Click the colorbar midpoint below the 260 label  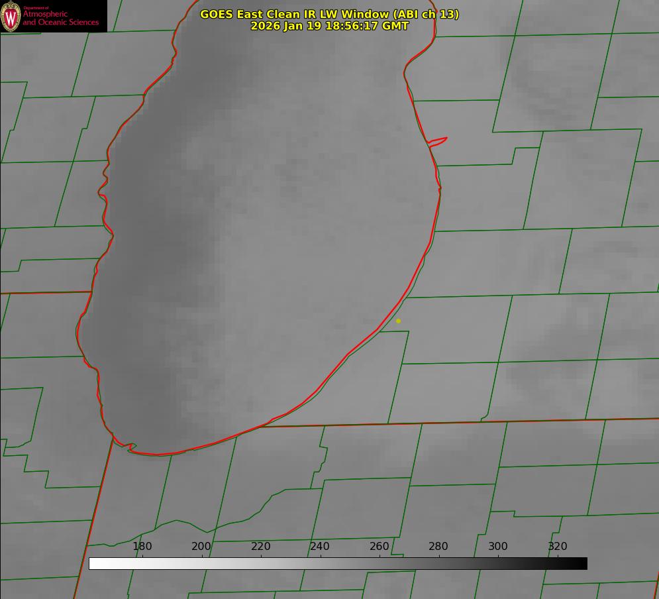tap(380, 563)
